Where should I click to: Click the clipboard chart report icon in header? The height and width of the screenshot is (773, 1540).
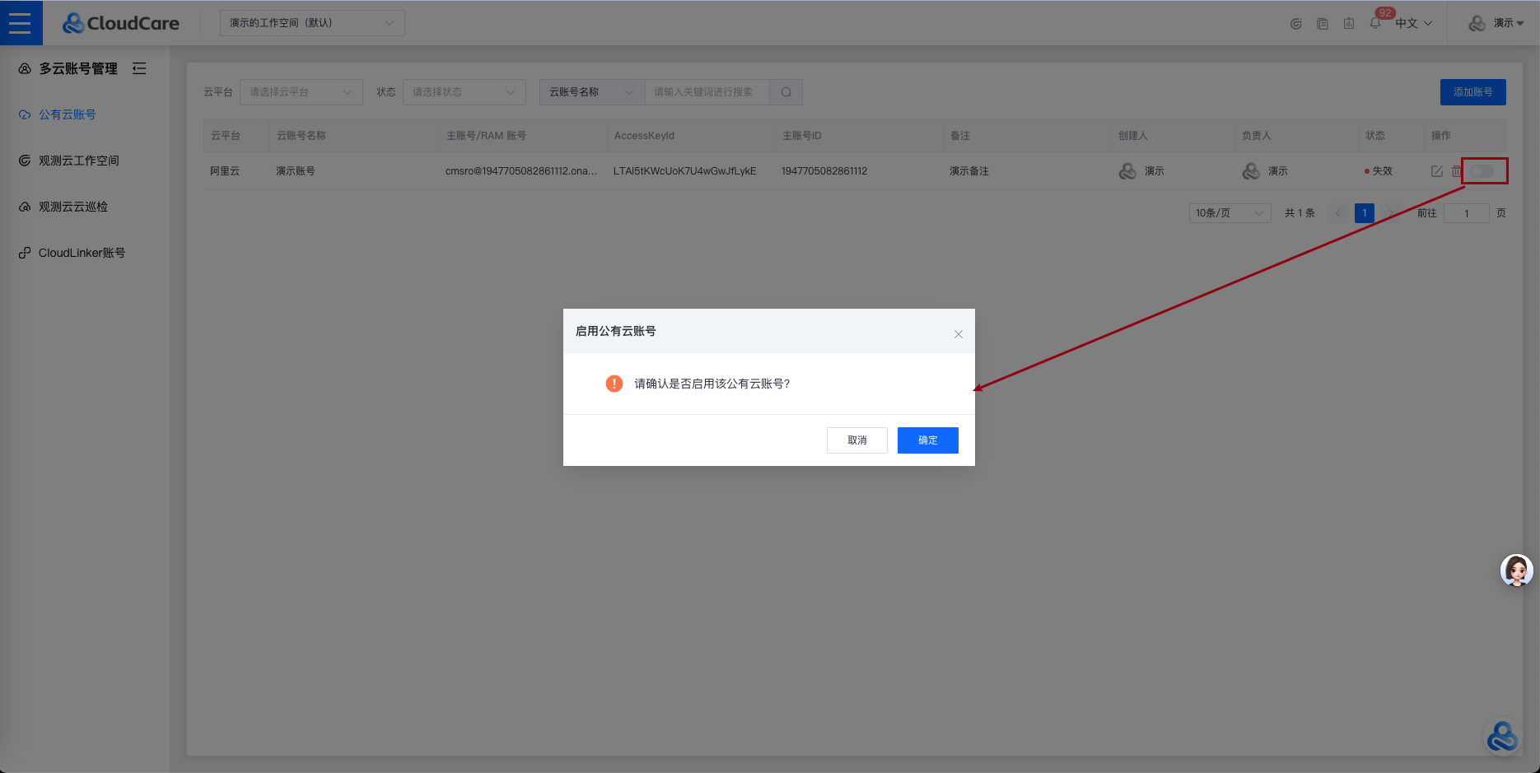1348,24
